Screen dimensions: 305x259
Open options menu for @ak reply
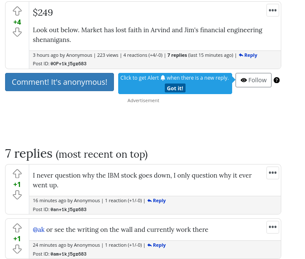point(272,227)
